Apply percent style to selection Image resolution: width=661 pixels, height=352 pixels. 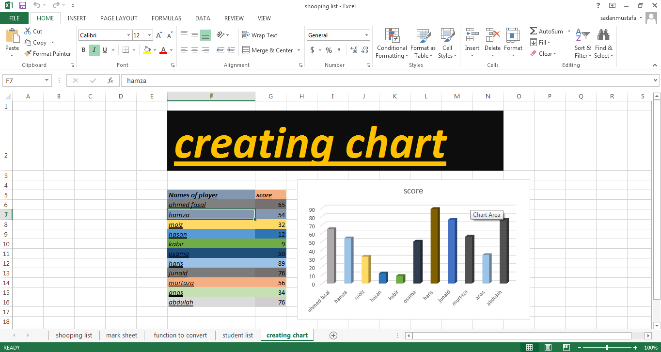pos(329,50)
